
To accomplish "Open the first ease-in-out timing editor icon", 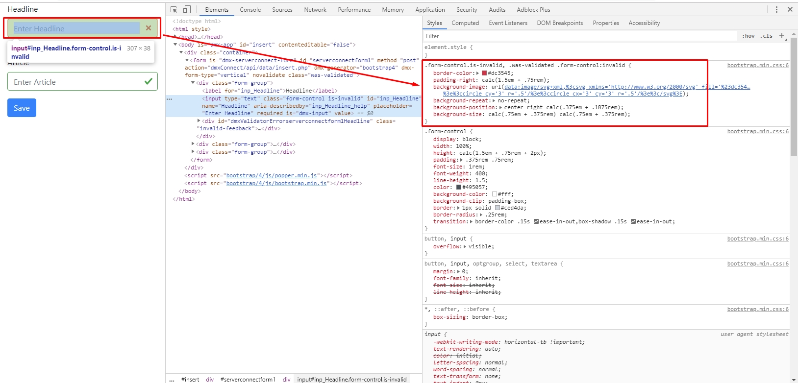I will pyautogui.click(x=536, y=222).
